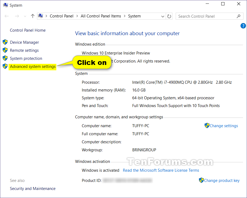Open the address bar dropdown chevron
Screen dimensions: 247x198
coord(163,16)
